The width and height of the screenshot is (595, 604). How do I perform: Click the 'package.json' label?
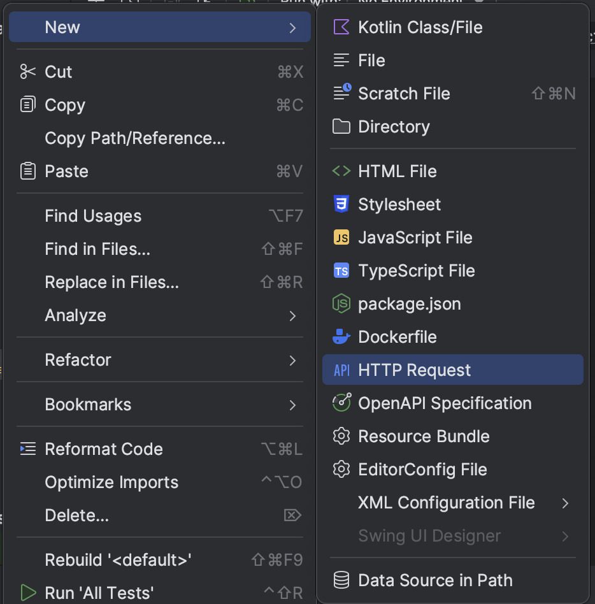pyautogui.click(x=410, y=304)
